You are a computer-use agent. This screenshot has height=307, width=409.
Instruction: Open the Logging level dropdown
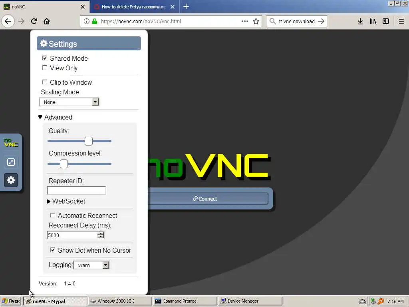click(91, 265)
